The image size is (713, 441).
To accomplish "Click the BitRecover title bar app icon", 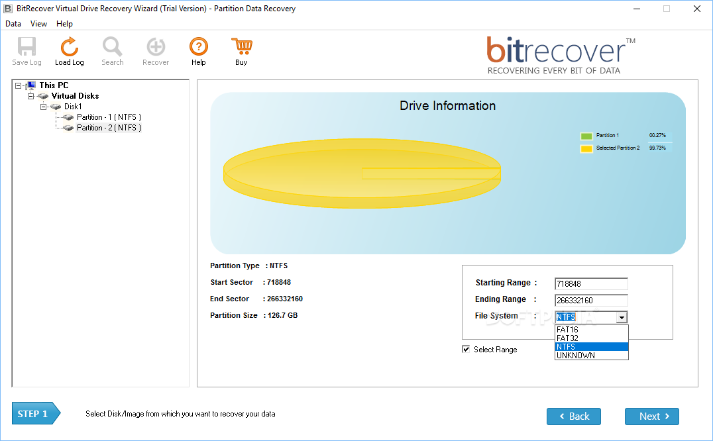I will [8, 9].
